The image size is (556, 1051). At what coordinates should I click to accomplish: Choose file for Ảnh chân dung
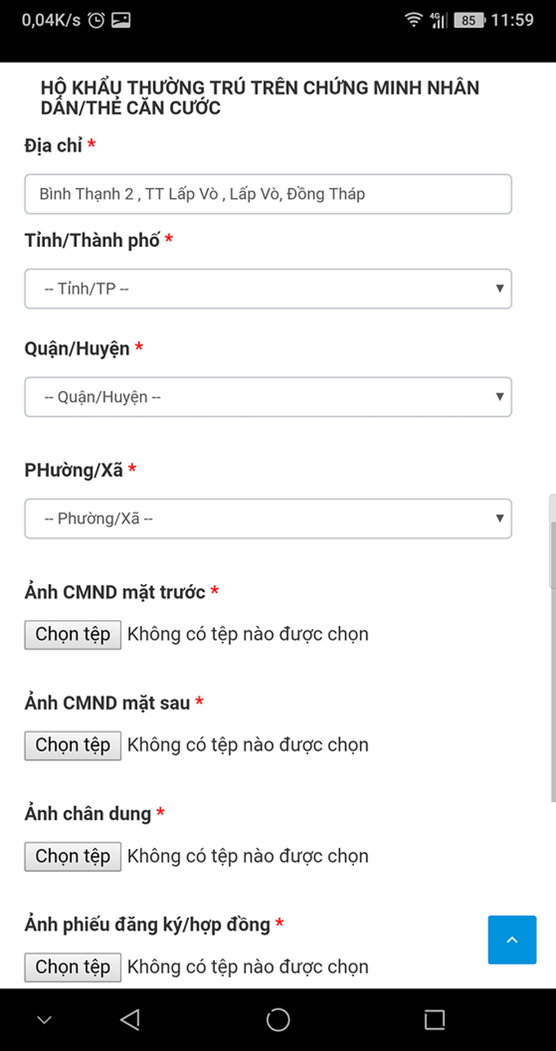(73, 856)
